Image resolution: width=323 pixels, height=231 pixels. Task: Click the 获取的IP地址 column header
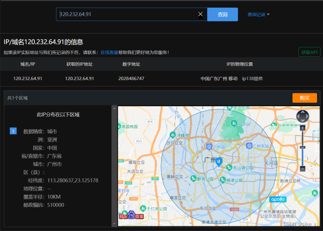[x=80, y=64]
